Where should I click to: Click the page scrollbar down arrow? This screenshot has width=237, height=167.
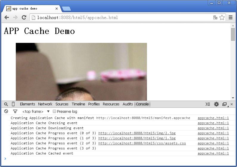coord(233,98)
